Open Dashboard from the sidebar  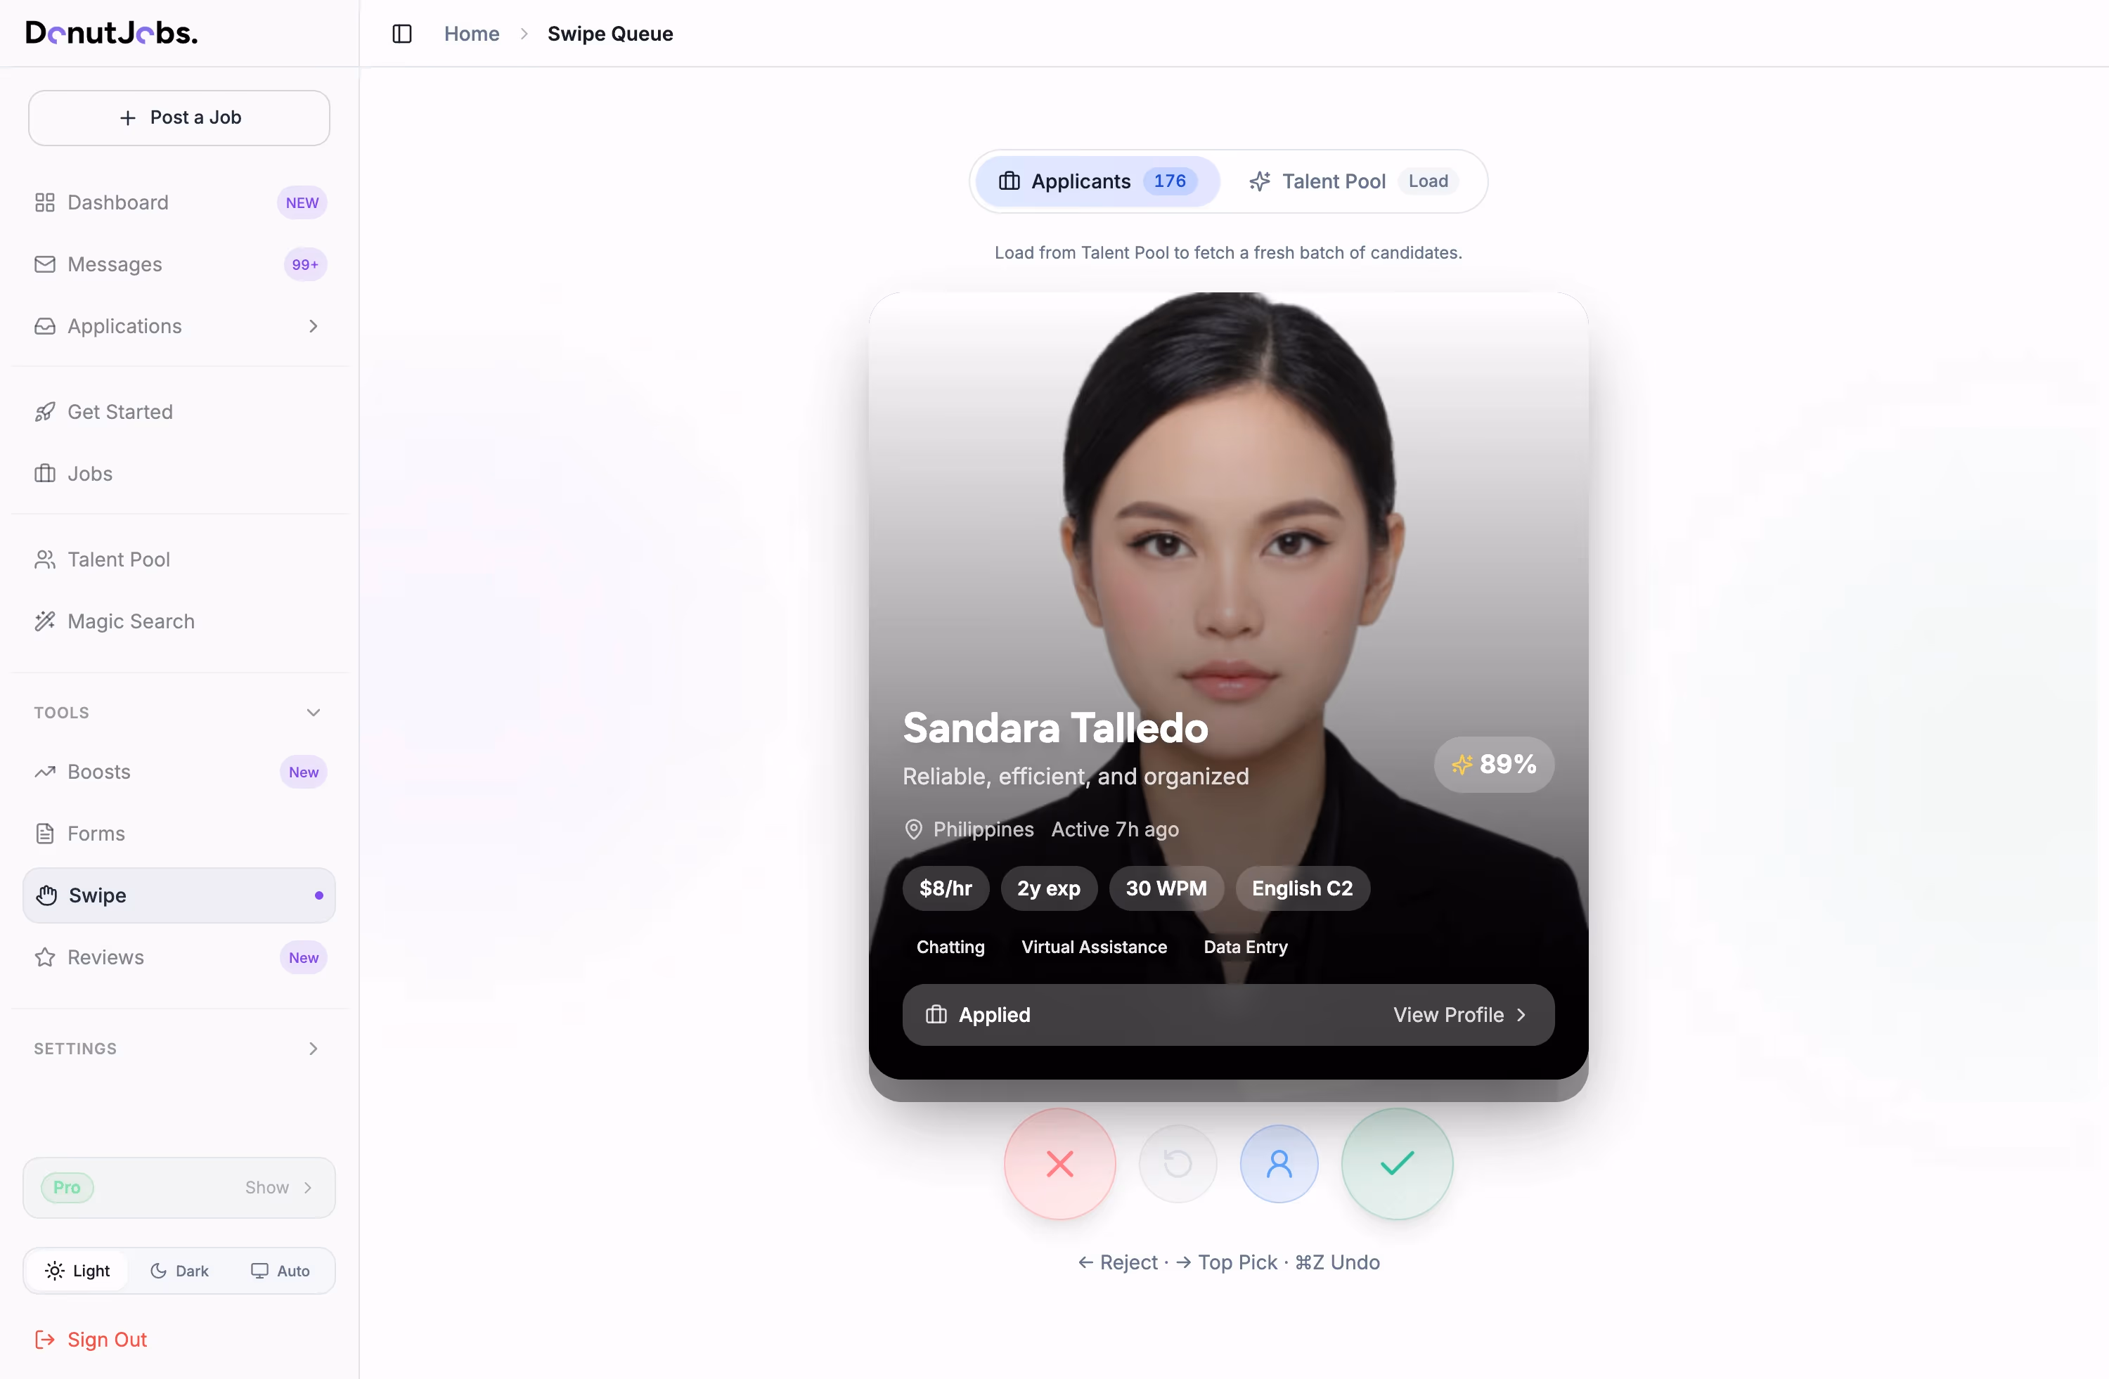click(x=179, y=203)
